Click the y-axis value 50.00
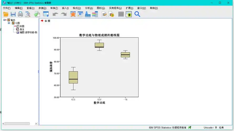 tap(57, 97)
